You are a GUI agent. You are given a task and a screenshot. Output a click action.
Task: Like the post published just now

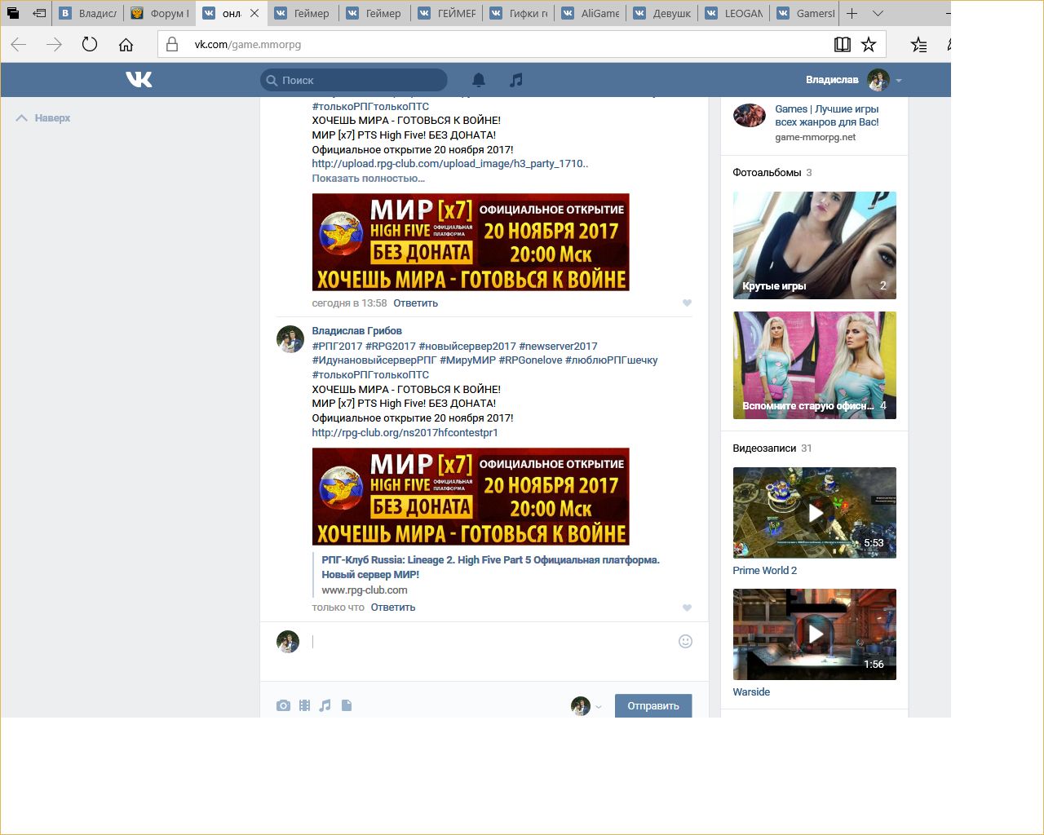687,607
